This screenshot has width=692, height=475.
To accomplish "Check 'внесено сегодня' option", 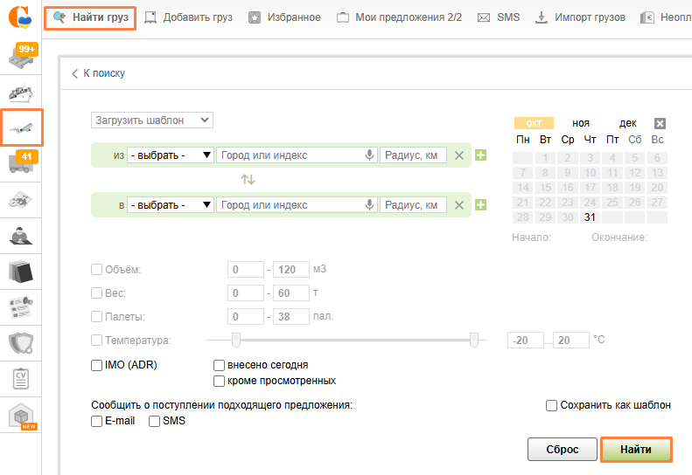I will (220, 365).
